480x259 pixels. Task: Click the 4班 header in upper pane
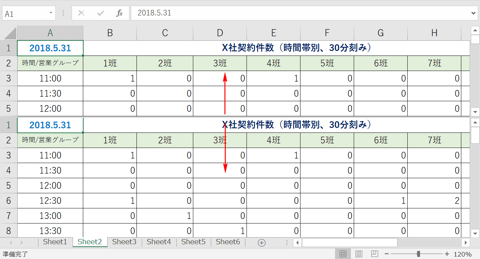tap(274, 63)
